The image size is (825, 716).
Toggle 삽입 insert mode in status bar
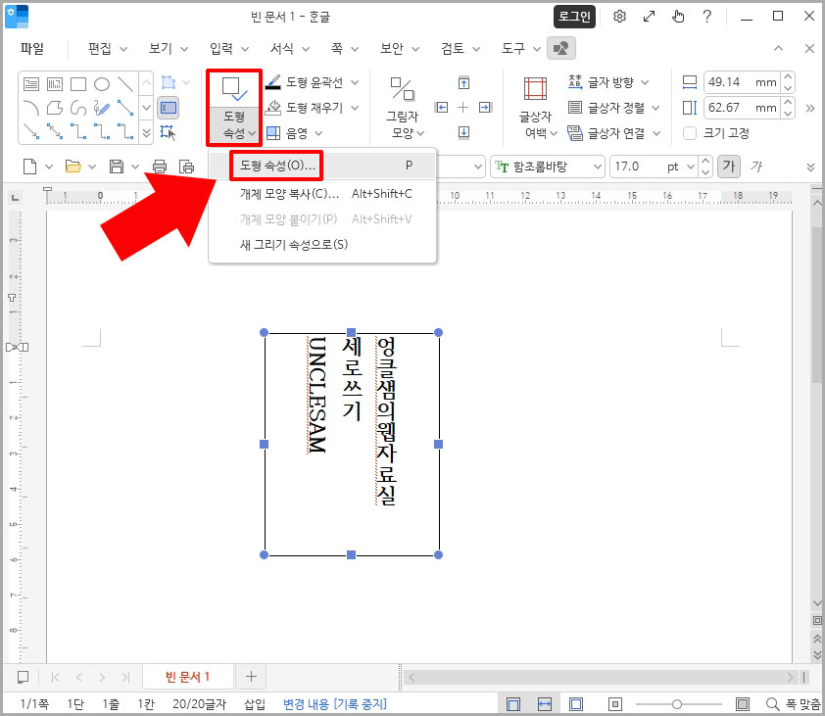click(x=255, y=704)
